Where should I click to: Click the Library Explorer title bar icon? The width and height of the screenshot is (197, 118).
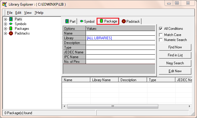click(4, 4)
